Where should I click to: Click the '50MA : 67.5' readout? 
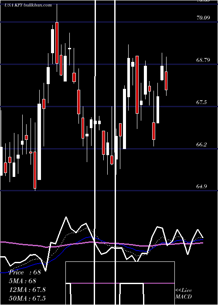pyautogui.click(x=27, y=298)
